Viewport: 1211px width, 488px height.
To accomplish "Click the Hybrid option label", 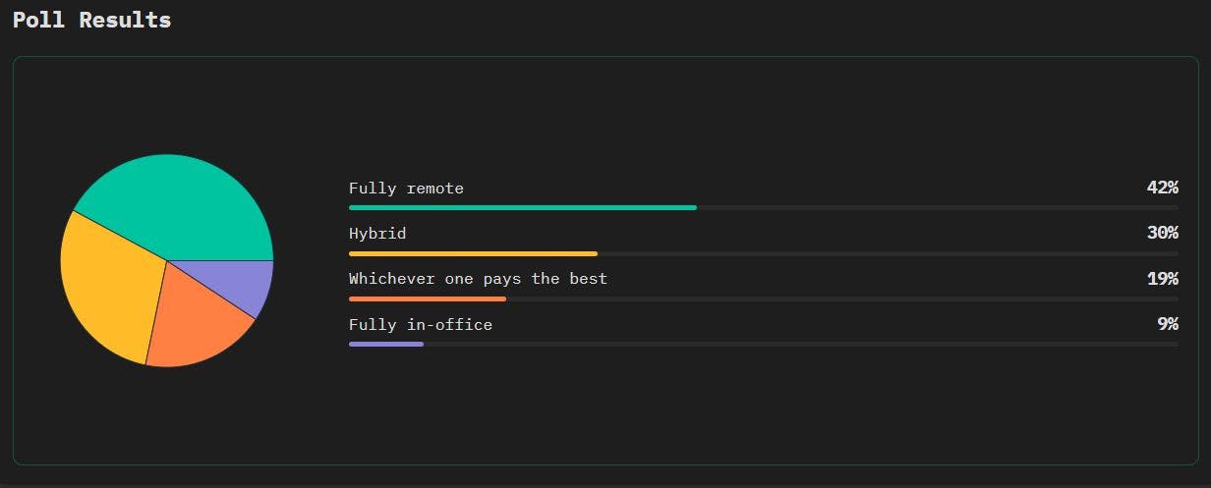I will coord(377,233).
